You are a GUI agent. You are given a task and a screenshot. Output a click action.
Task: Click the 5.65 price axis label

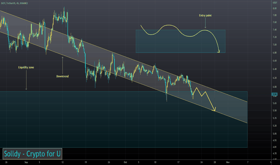pos(275,103)
